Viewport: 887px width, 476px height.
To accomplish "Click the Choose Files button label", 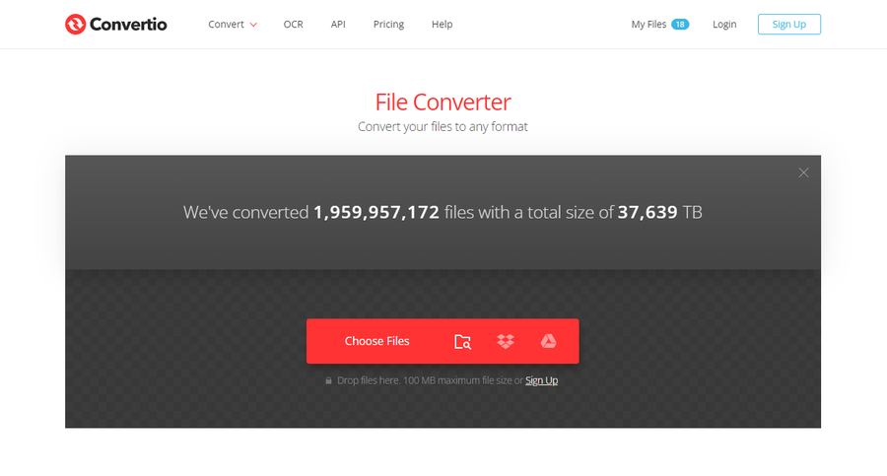I will tap(376, 341).
